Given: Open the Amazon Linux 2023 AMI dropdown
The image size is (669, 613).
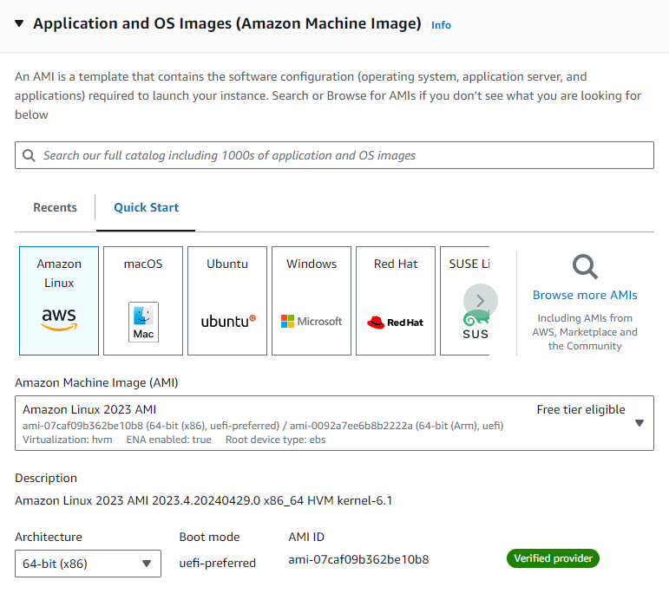Looking at the screenshot, I should [x=334, y=423].
